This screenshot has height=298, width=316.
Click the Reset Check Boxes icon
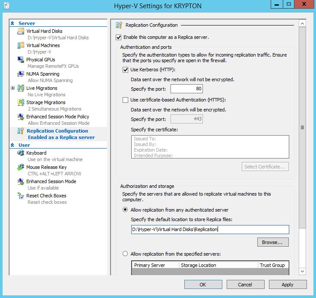pos(21,196)
